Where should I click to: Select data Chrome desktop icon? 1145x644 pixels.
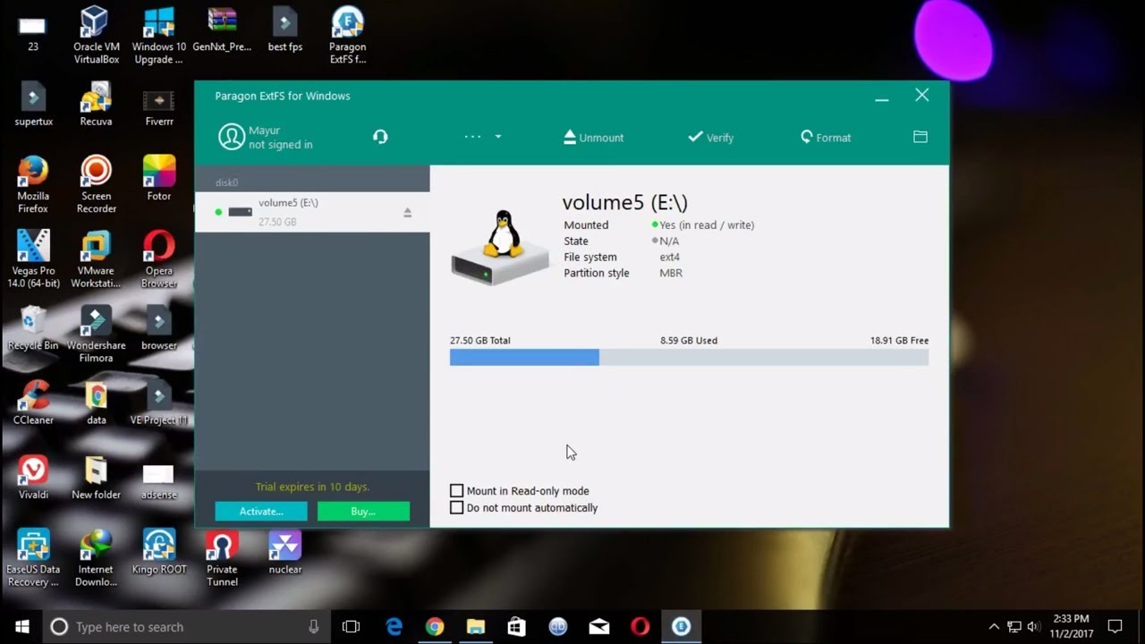96,402
